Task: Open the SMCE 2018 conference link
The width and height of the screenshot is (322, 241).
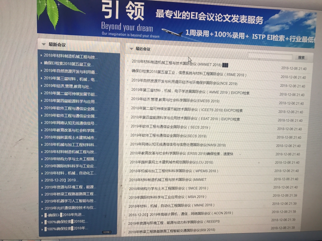Action: (169, 188)
